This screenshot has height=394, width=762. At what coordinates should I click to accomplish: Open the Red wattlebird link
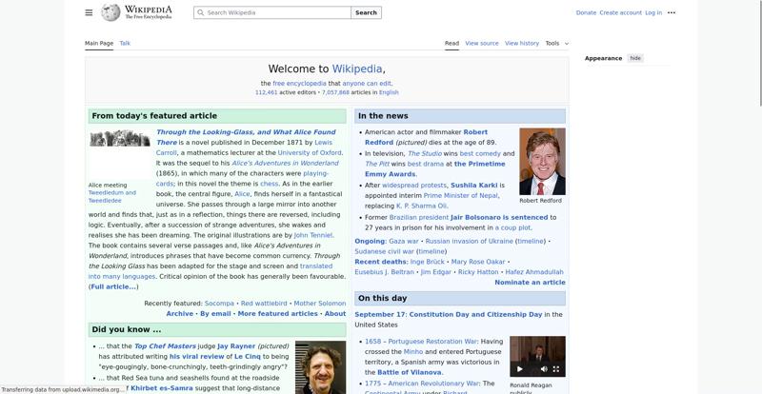point(264,304)
